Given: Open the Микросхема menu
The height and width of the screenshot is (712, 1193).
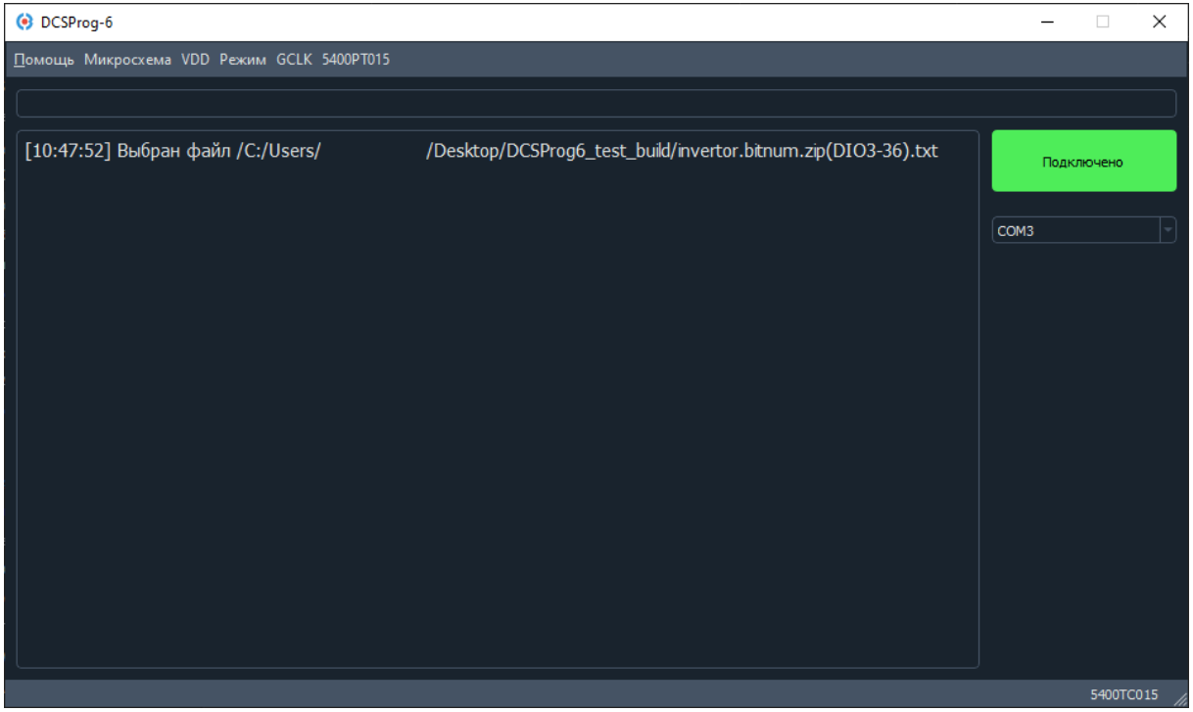Looking at the screenshot, I should (x=128, y=60).
